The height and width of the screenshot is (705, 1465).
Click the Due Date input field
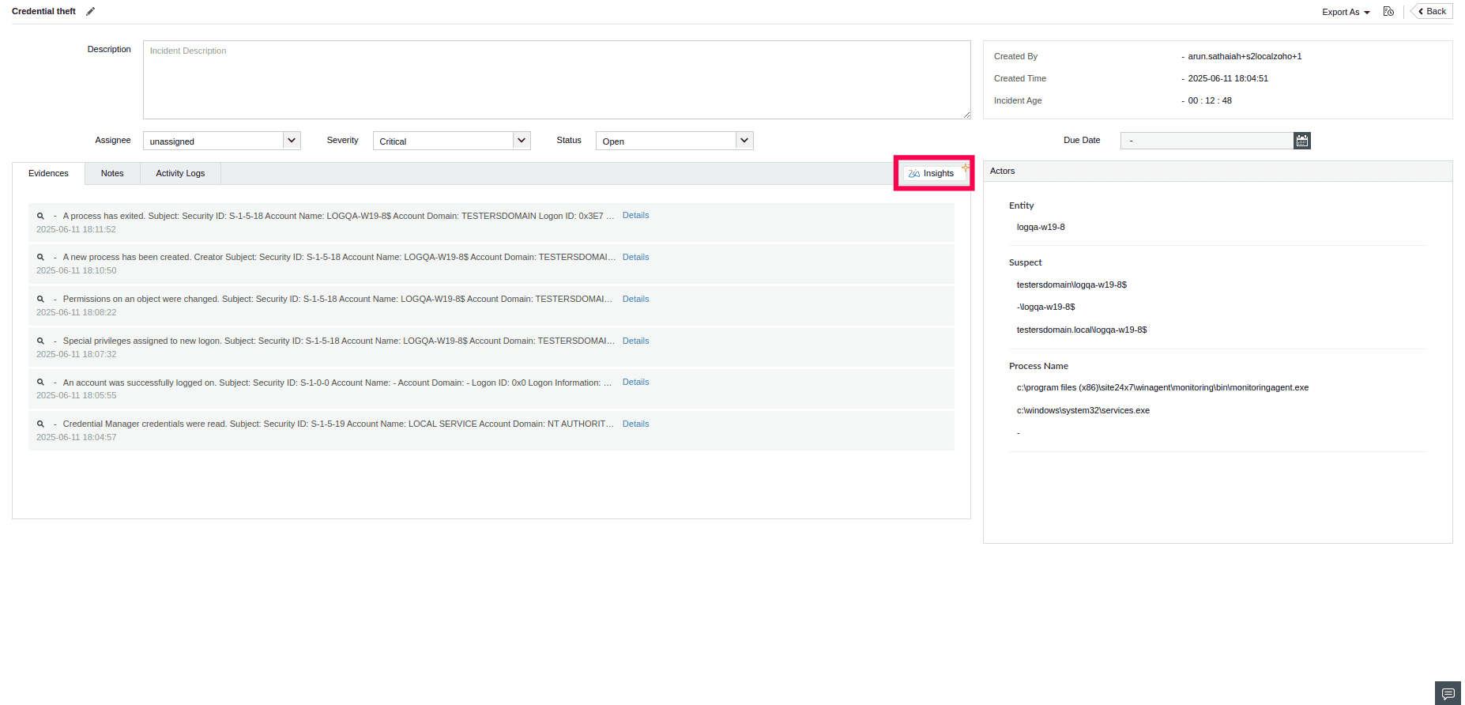(1207, 141)
